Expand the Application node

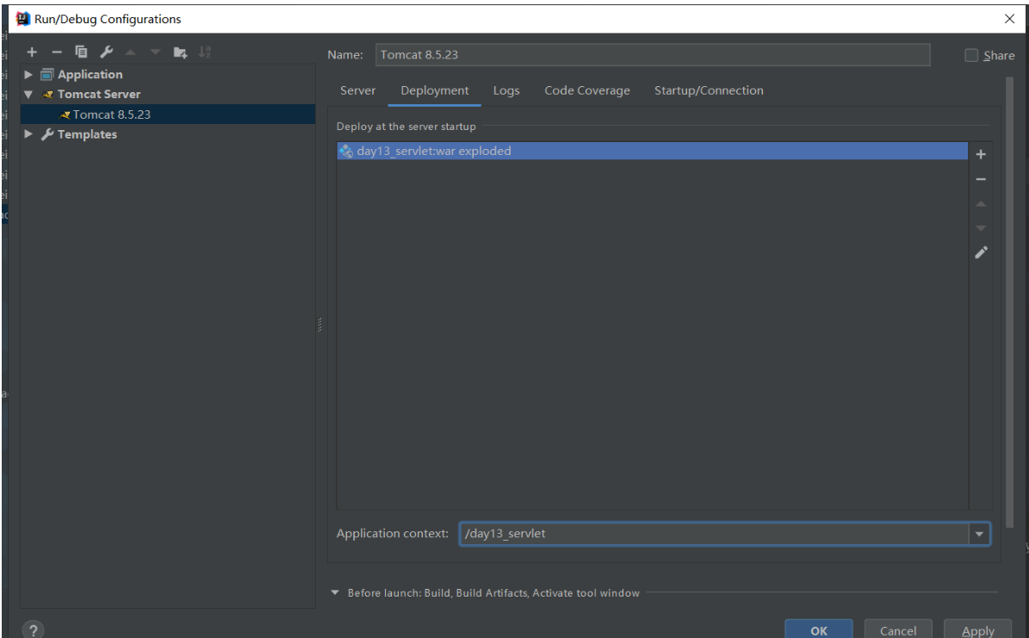pyautogui.click(x=28, y=74)
